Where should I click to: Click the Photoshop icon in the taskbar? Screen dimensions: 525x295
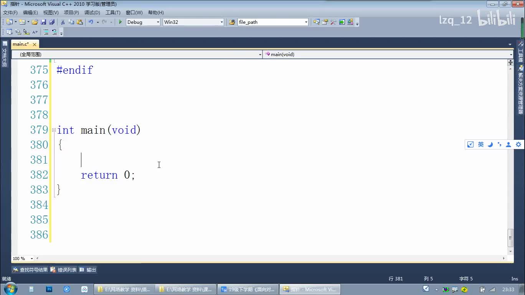49,289
